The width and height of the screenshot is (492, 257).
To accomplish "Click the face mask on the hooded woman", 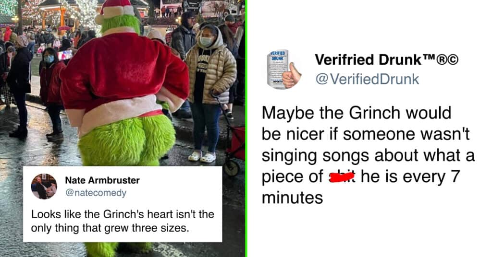I will 207,42.
